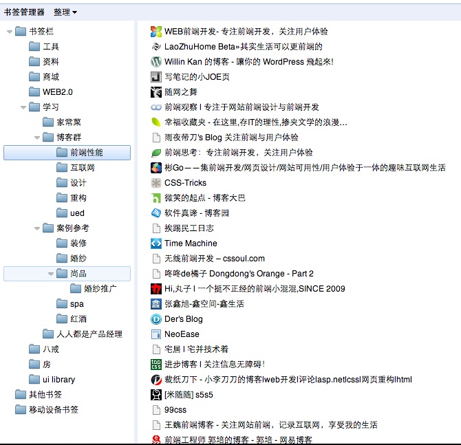Viewport: 461px width, 445px height.
Task: Click the CSS-Tricks asterisk favicon
Action: [x=156, y=183]
